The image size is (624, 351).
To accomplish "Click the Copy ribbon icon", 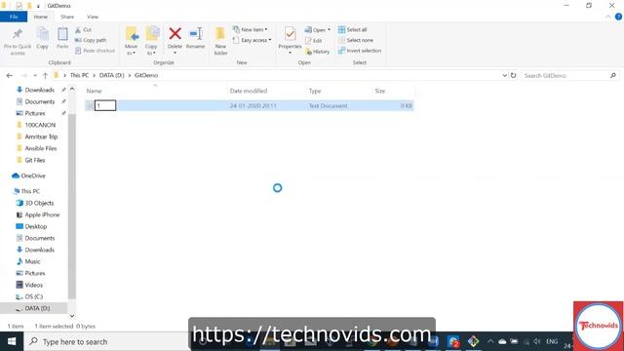I will (x=42, y=39).
